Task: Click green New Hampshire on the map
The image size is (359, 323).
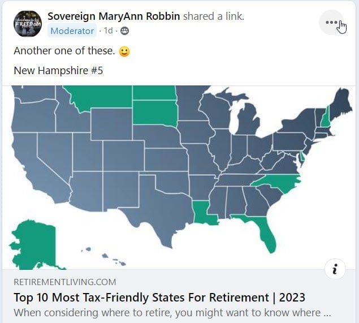Action: coord(325,118)
